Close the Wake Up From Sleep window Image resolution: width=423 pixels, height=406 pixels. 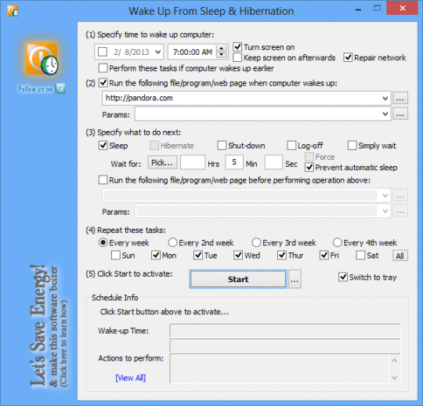pos(402,8)
